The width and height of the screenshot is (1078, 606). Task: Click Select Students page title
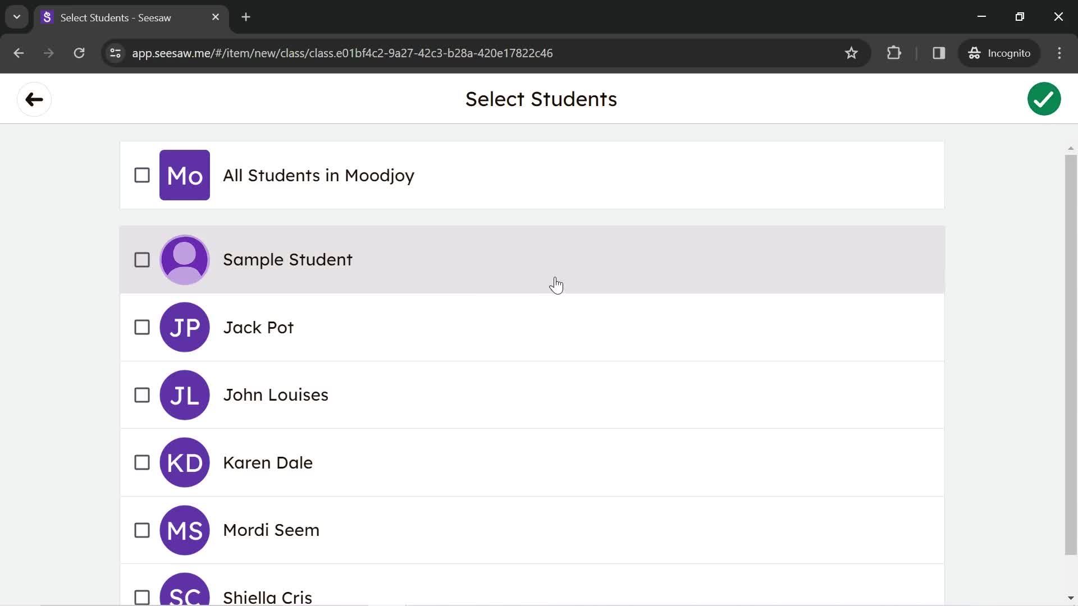[541, 98]
